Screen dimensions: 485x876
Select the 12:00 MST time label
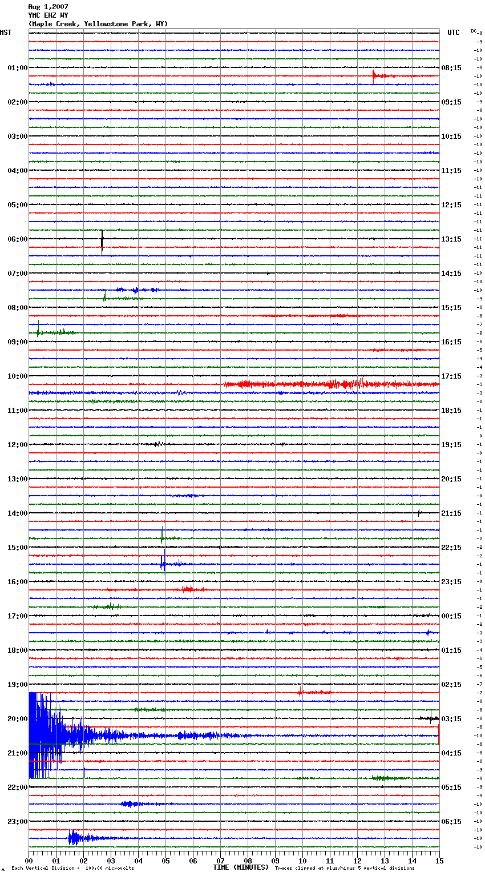tap(18, 445)
